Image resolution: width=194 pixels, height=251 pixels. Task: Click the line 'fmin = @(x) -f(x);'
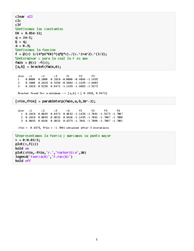click(x=32, y=62)
